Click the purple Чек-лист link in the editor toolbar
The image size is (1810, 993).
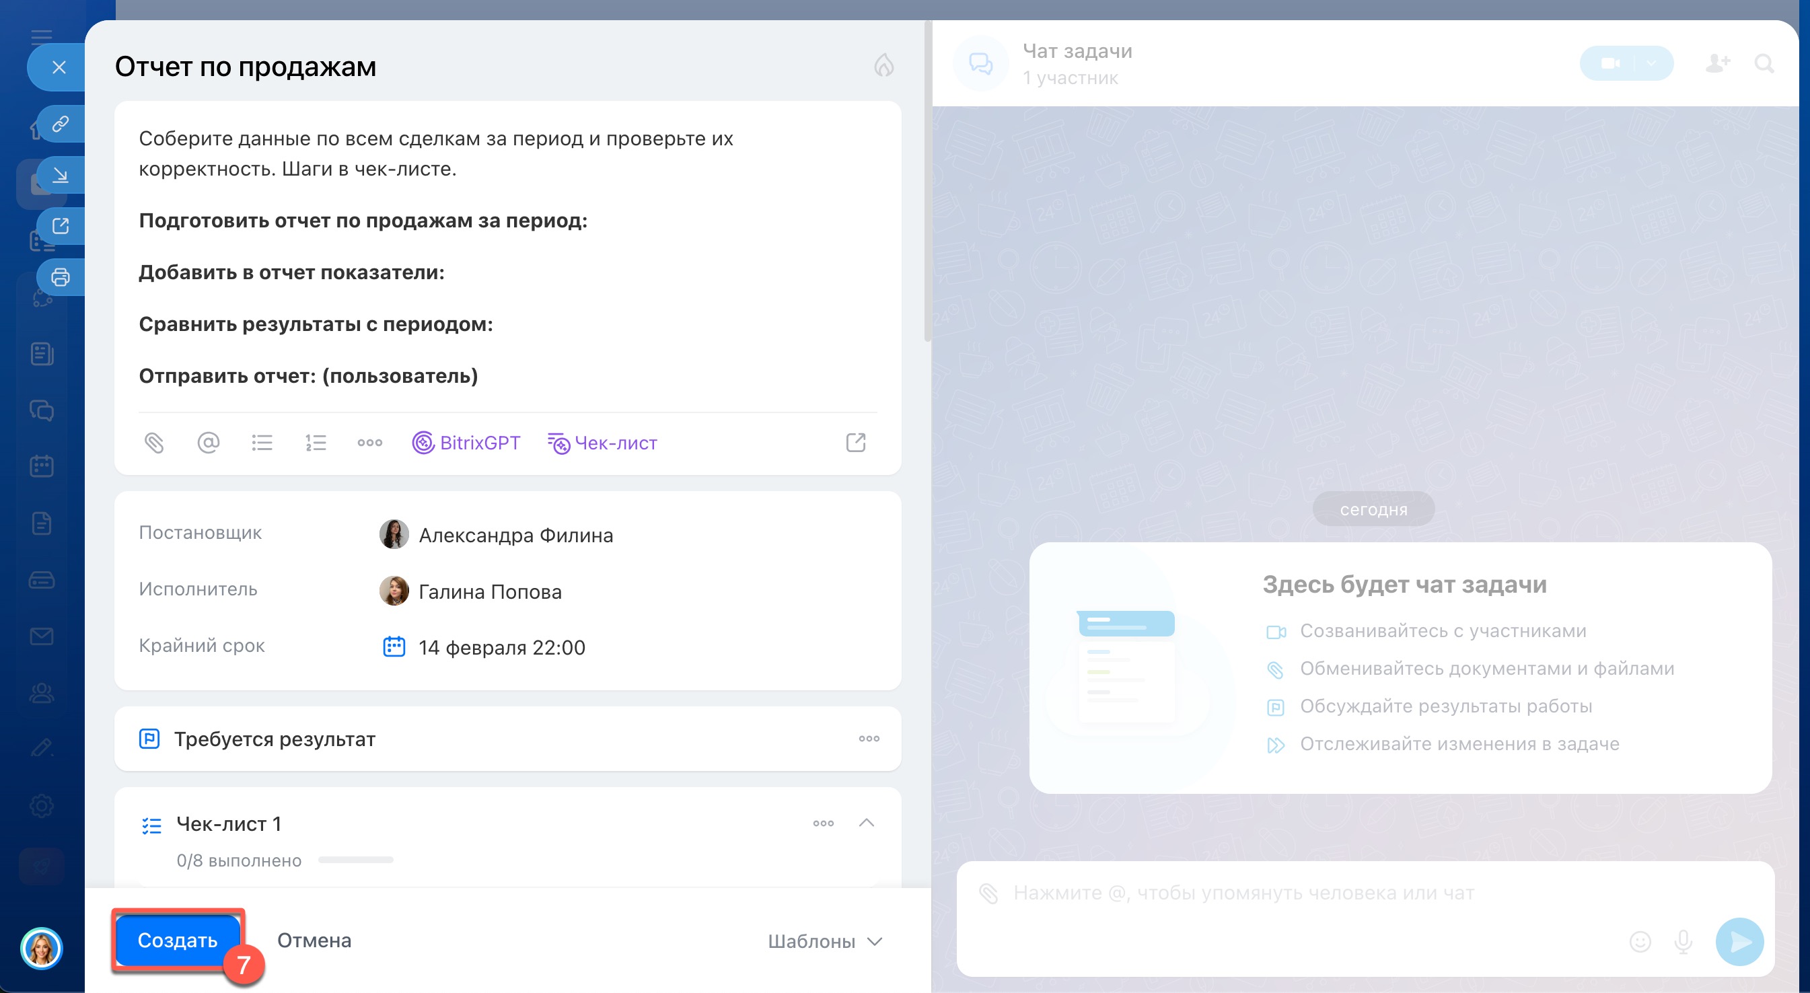point(602,443)
